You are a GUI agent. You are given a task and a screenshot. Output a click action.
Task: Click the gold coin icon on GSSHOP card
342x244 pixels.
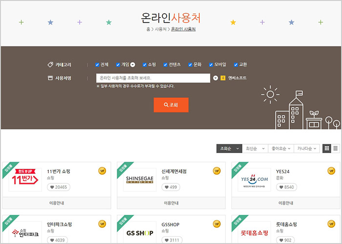(x=216, y=223)
